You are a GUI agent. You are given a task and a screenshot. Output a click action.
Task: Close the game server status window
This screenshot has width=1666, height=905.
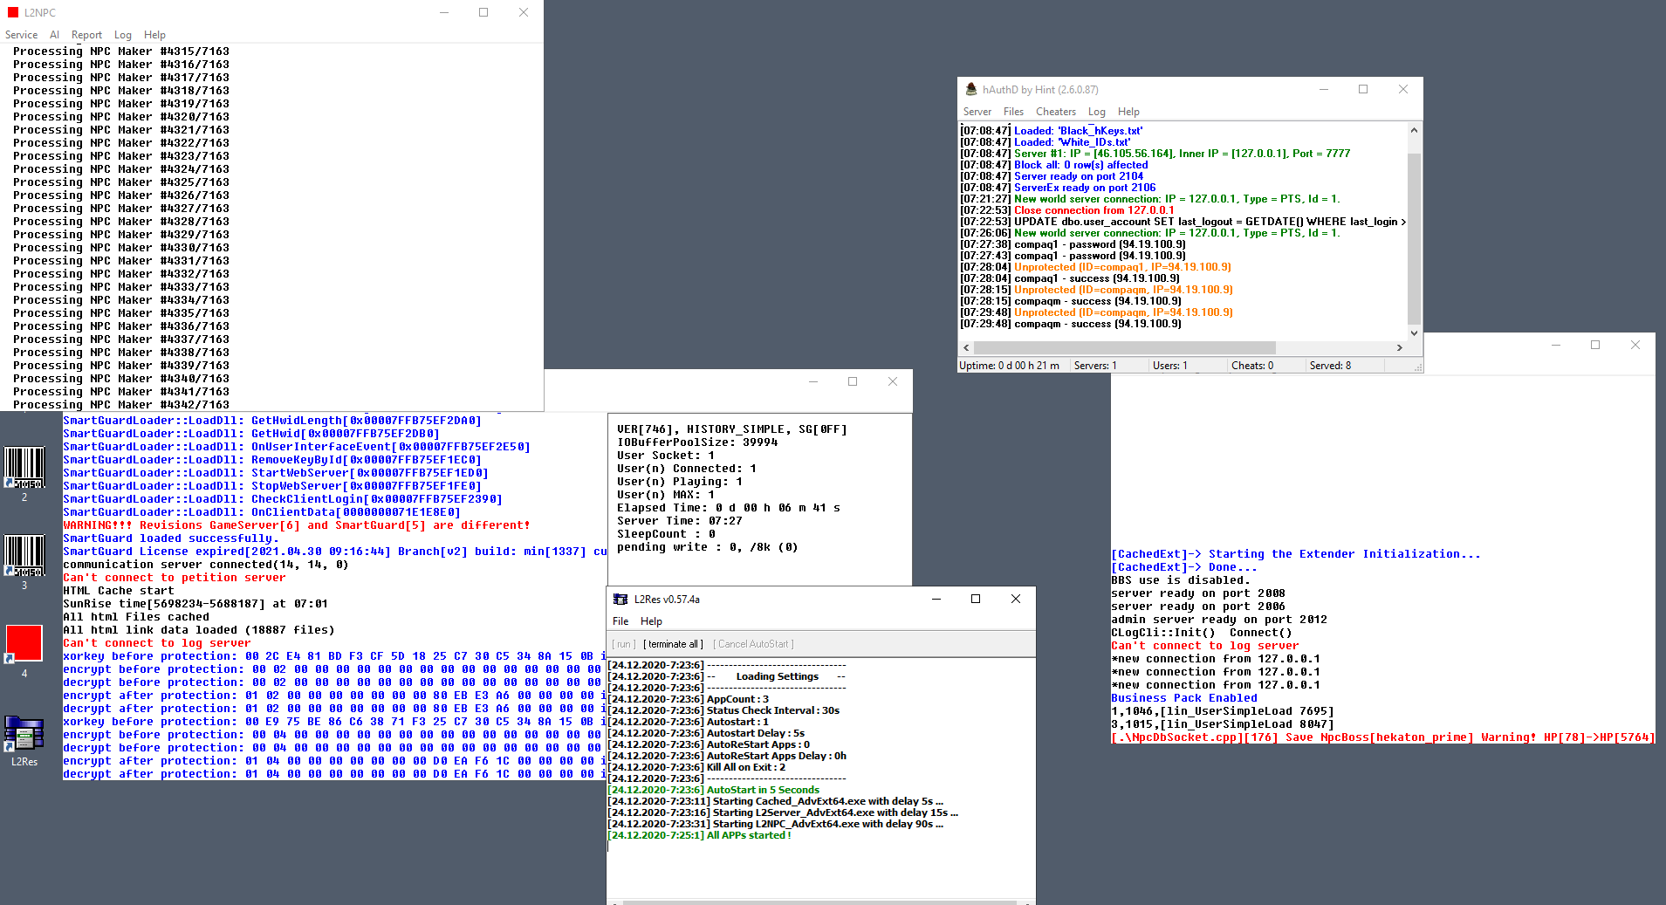click(x=893, y=381)
